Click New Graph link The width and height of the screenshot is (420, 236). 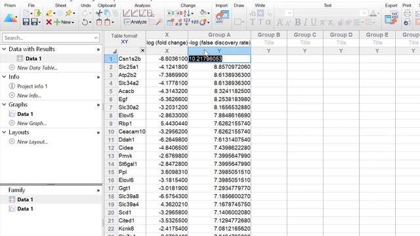[x=31, y=123]
